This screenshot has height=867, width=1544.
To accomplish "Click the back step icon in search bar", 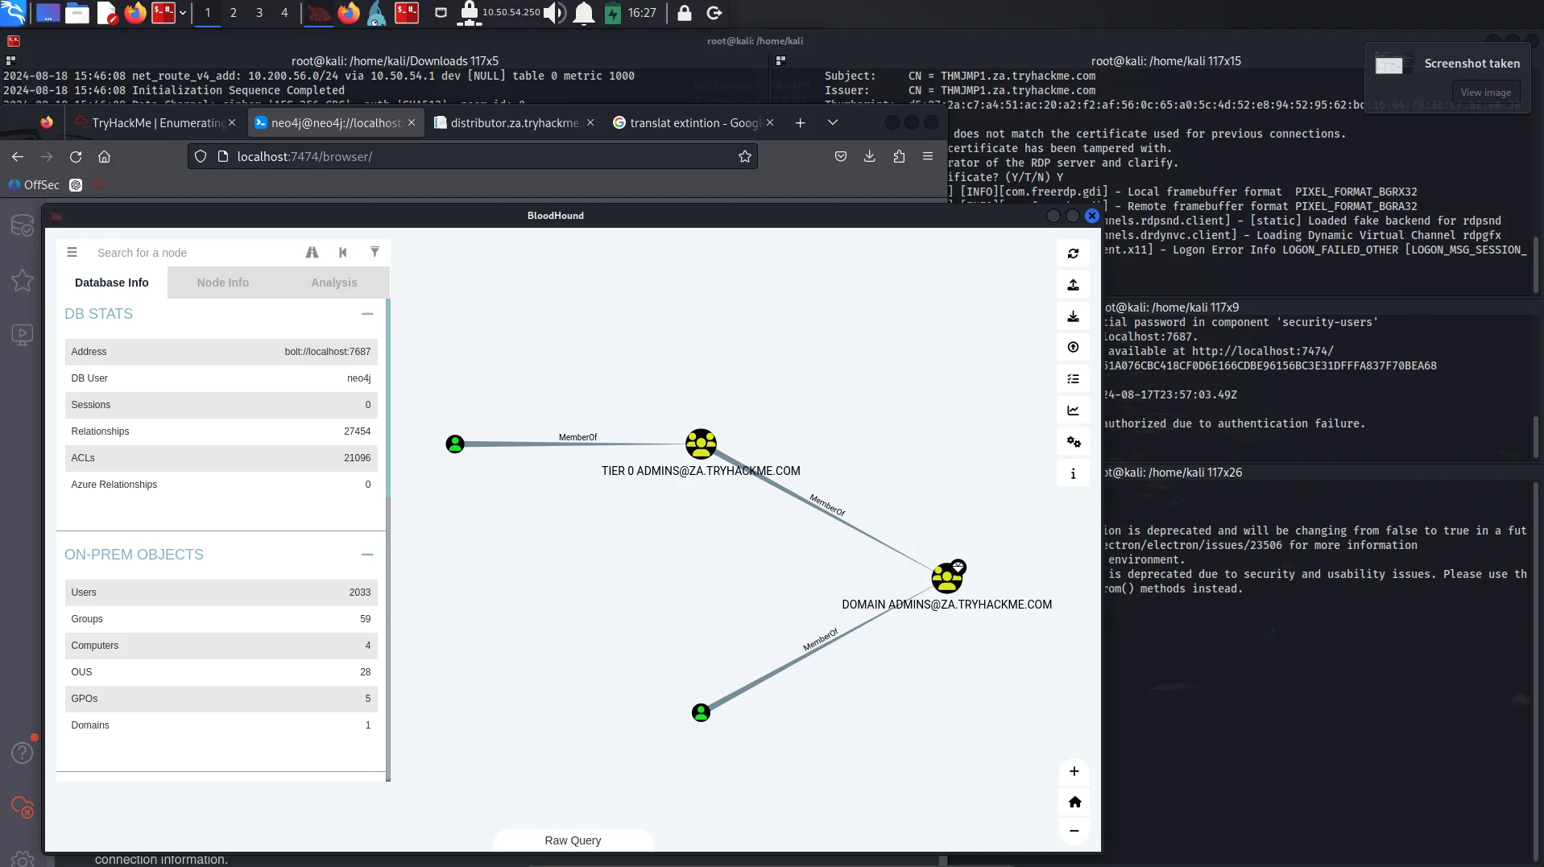I will click(x=343, y=252).
